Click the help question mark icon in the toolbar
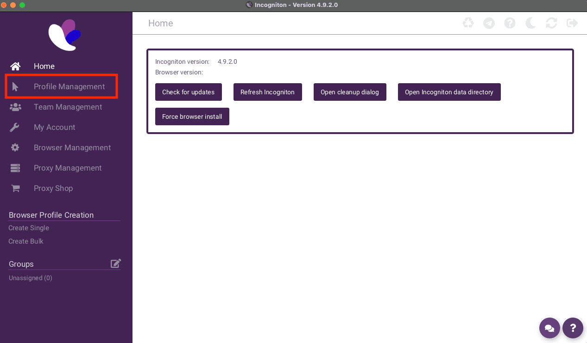587x343 pixels. point(510,23)
